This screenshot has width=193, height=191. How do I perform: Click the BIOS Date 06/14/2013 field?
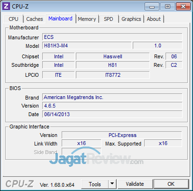tap(112, 114)
